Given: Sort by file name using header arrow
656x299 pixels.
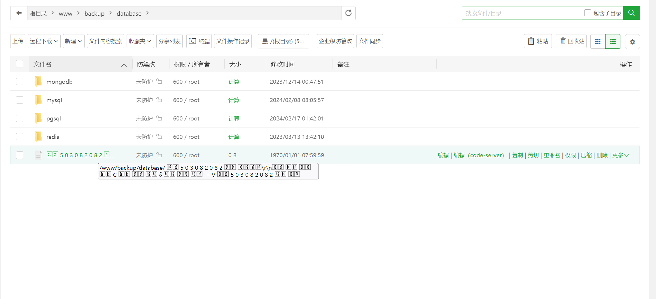Looking at the screenshot, I should [x=124, y=65].
